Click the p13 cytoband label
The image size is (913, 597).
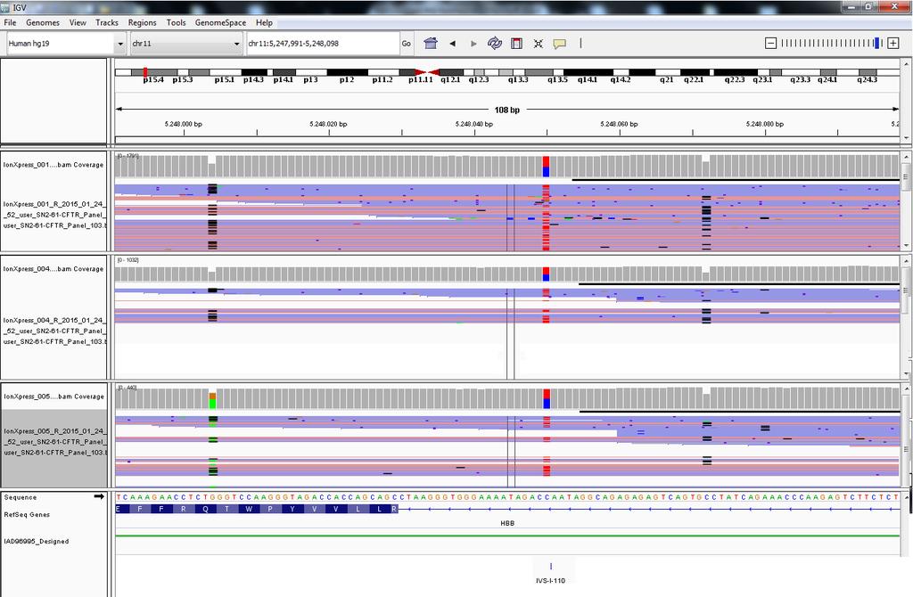coord(310,79)
